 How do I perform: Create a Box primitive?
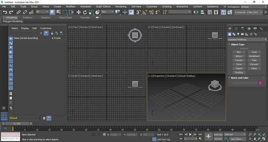(x=239, y=52)
